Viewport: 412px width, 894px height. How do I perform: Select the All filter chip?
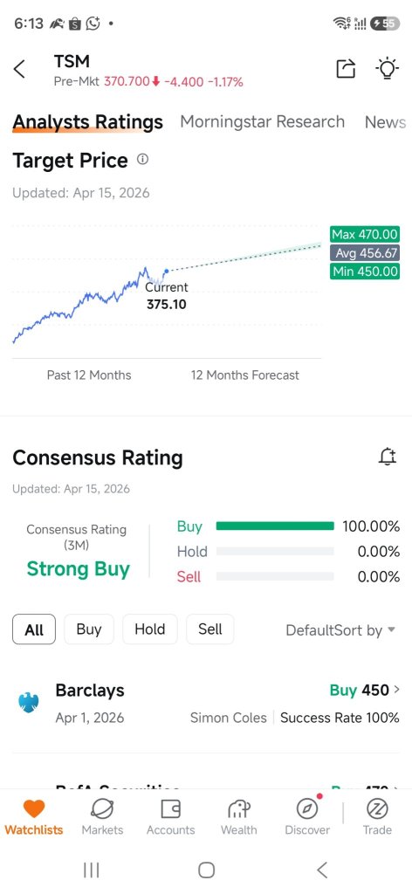pos(34,629)
